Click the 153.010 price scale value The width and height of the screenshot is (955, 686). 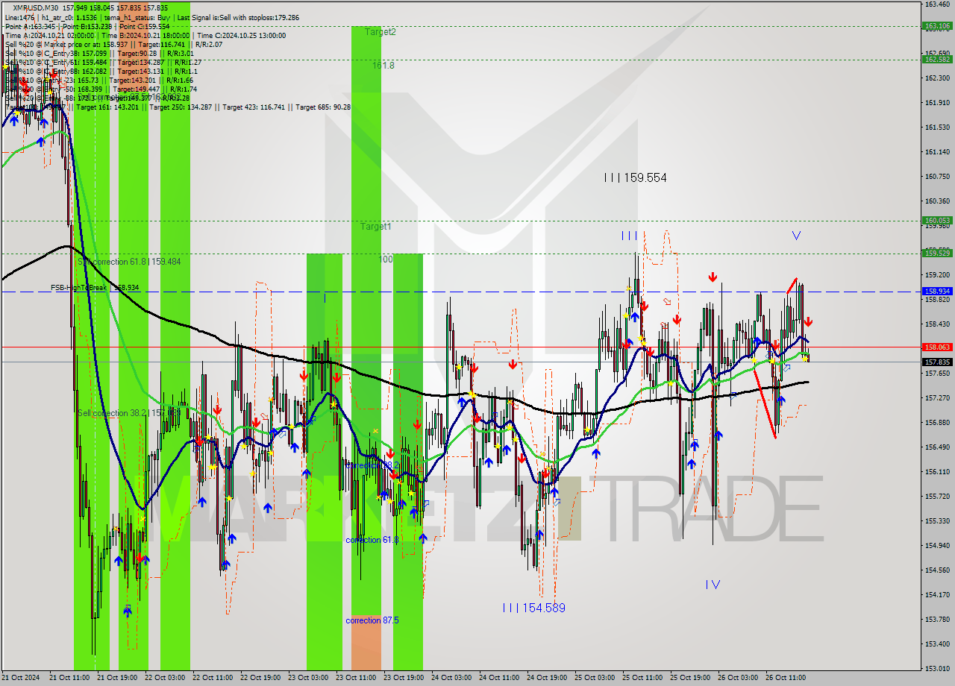(x=937, y=669)
